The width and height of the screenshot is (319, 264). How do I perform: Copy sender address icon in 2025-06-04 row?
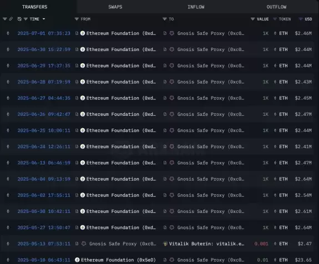tap(77, 179)
